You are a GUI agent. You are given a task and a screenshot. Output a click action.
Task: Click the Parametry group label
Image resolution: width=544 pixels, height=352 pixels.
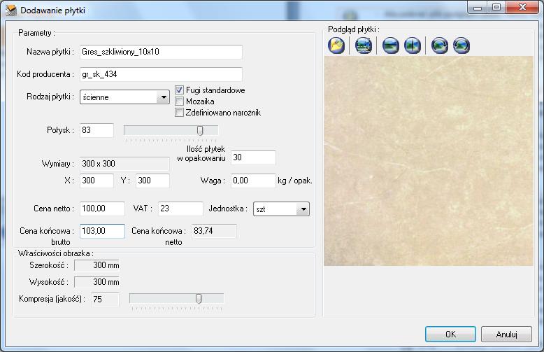pos(36,33)
